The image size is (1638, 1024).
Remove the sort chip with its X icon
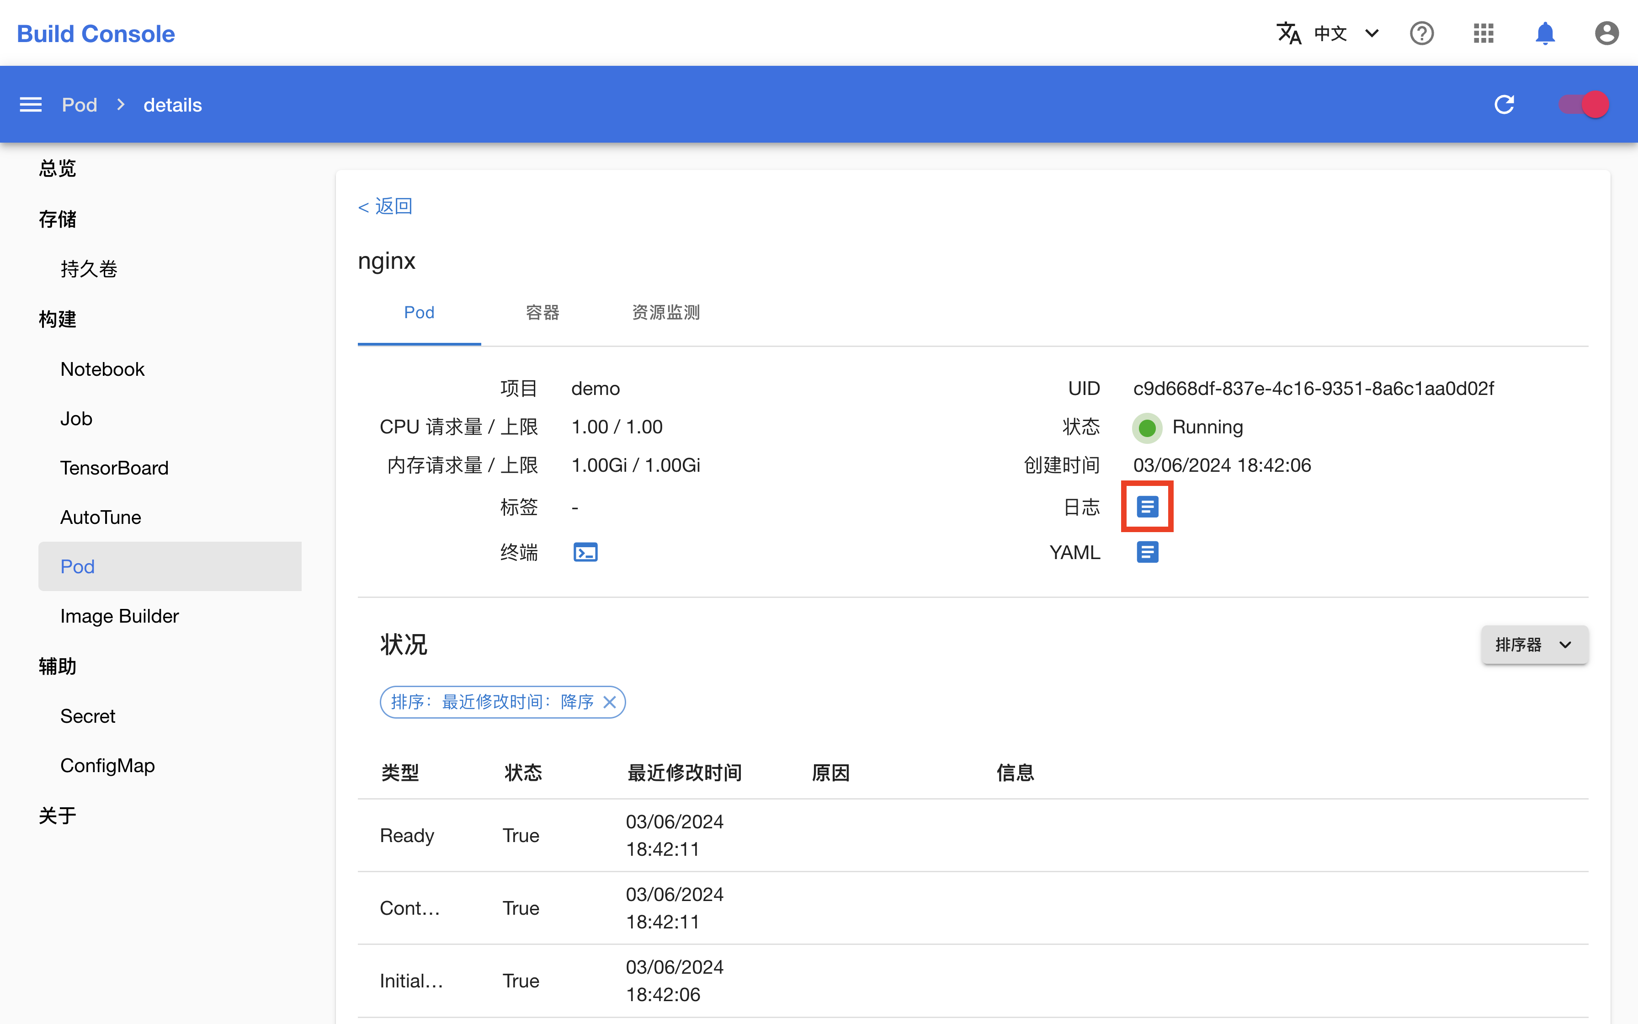[x=609, y=702]
